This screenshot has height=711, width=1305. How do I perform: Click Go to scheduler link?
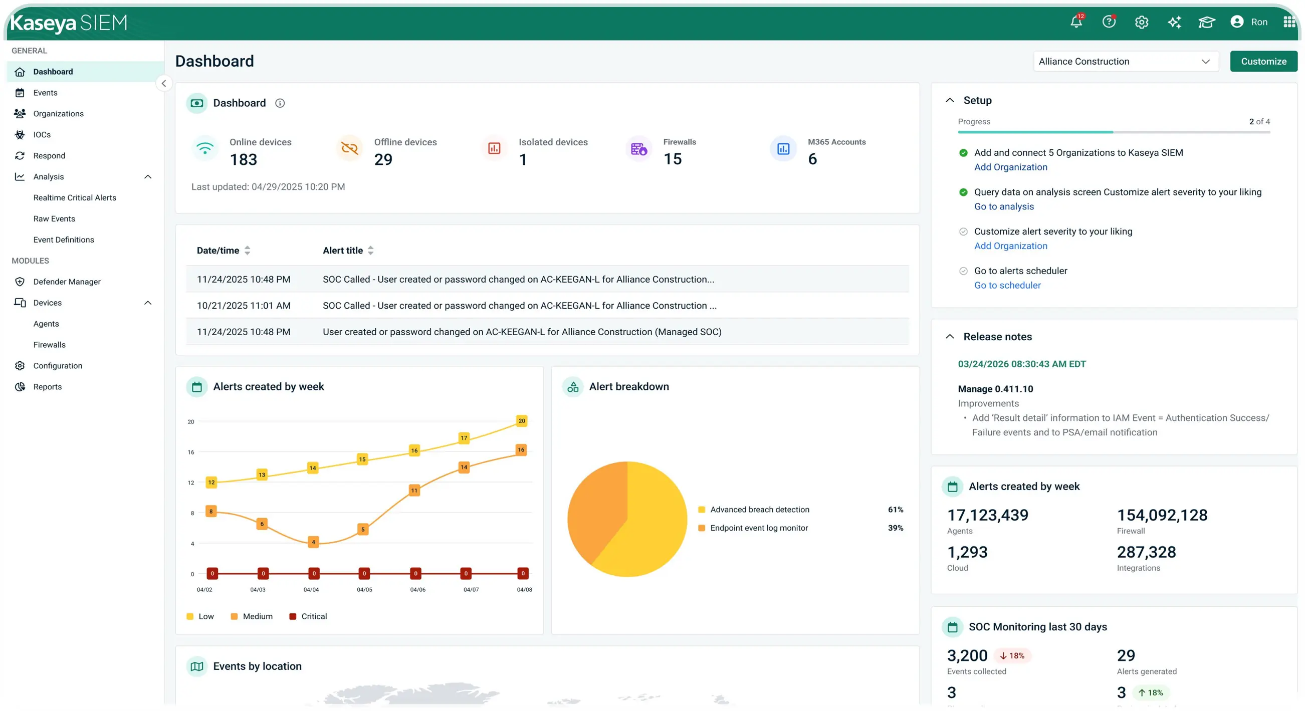(x=1007, y=285)
